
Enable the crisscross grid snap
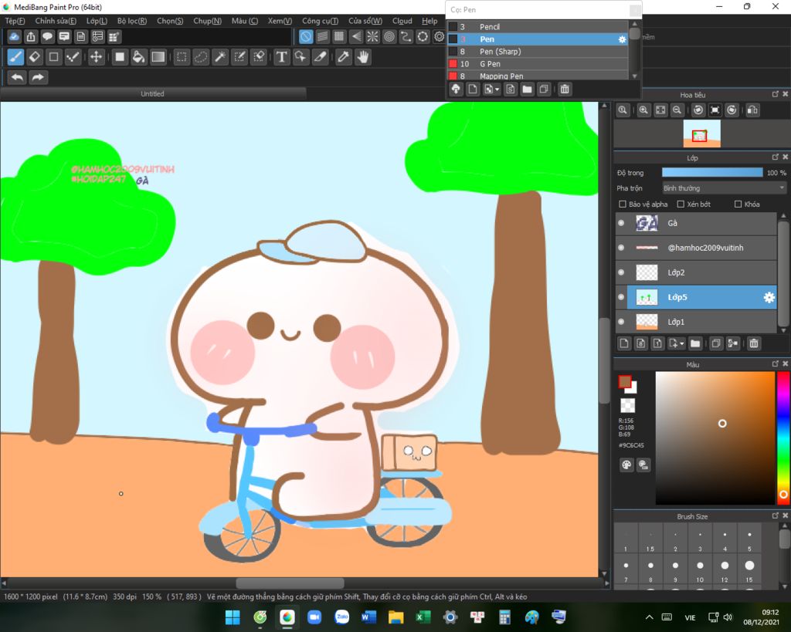(339, 36)
